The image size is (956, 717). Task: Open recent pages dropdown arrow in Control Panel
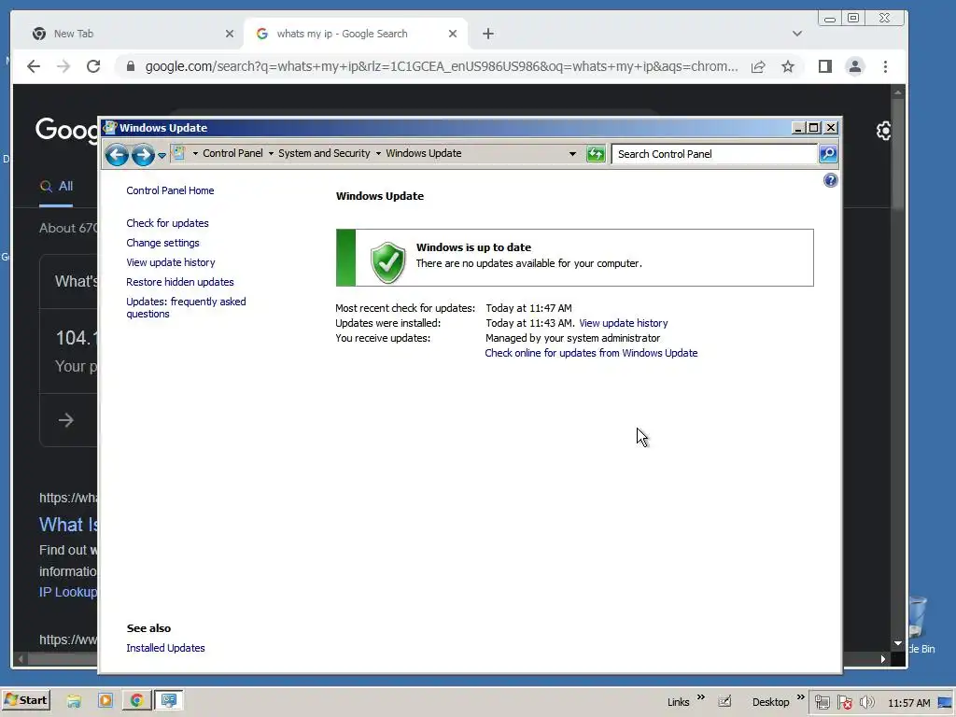click(162, 156)
